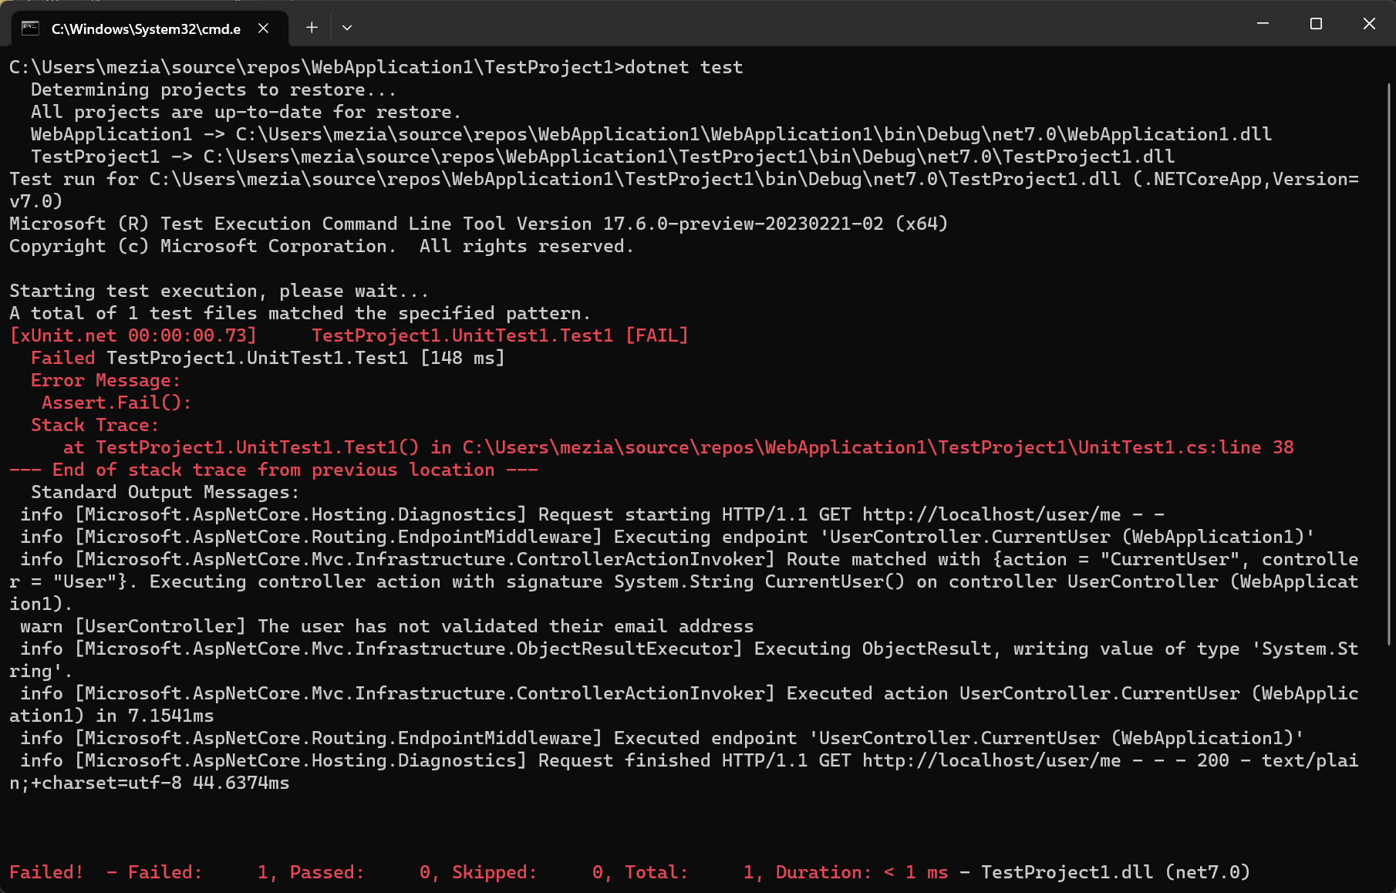Viewport: 1396px width, 893px height.
Task: Click the cmd icon in the terminal tab
Action: (x=30, y=29)
